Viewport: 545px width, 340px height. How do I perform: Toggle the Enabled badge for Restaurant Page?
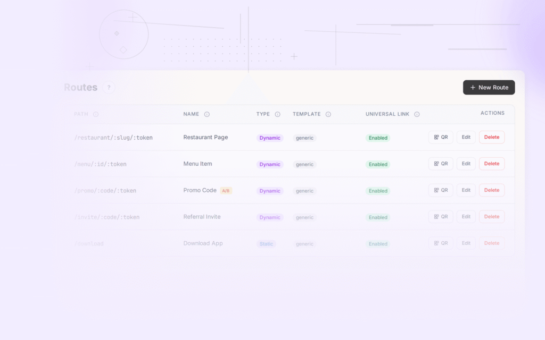(377, 138)
